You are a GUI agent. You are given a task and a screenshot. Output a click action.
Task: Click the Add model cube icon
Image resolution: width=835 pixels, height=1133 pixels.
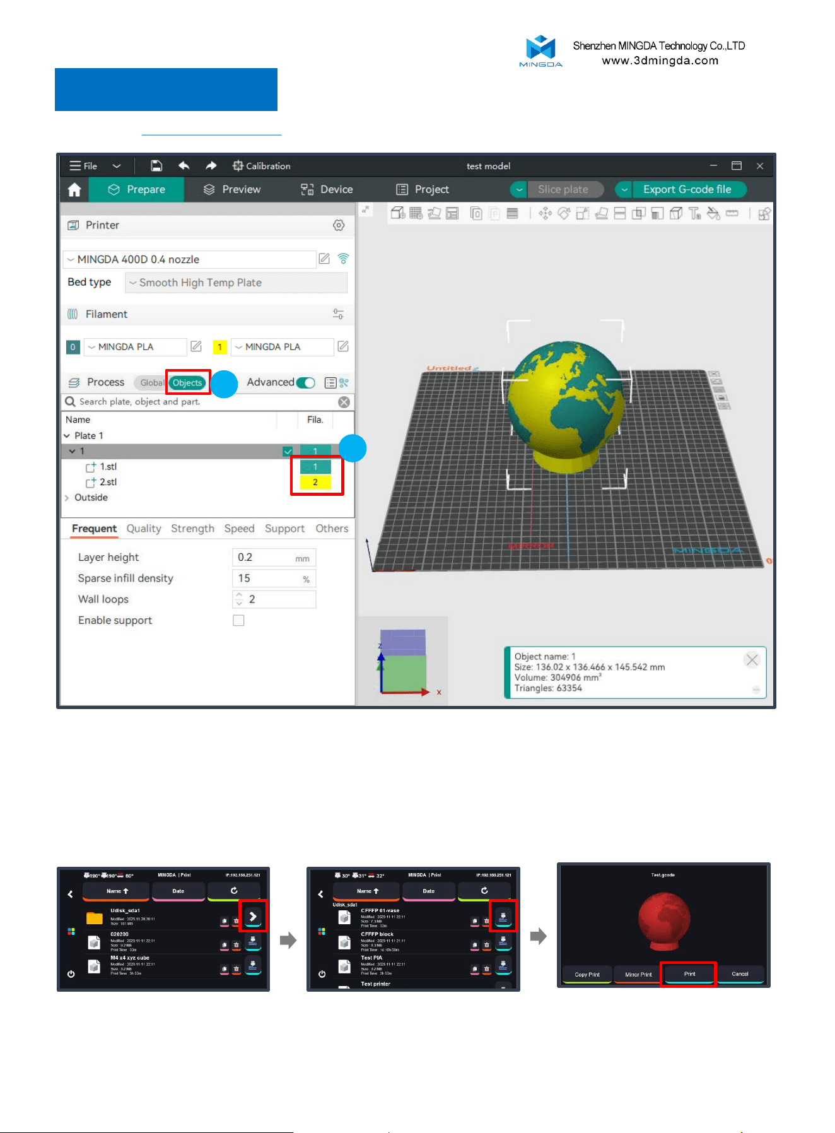pyautogui.click(x=398, y=213)
